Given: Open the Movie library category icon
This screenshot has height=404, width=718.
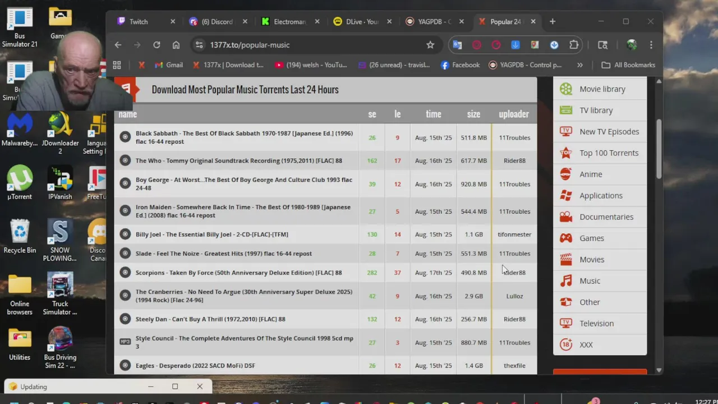Looking at the screenshot, I should click(566, 89).
